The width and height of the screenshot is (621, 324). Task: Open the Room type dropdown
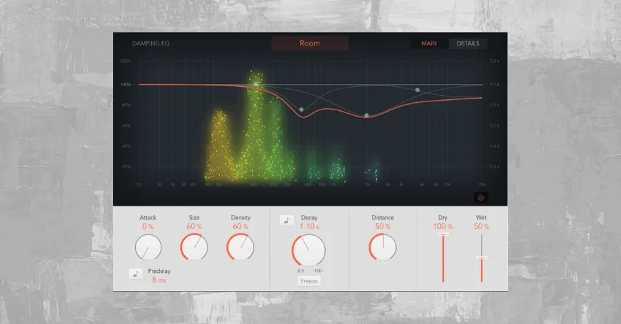310,43
